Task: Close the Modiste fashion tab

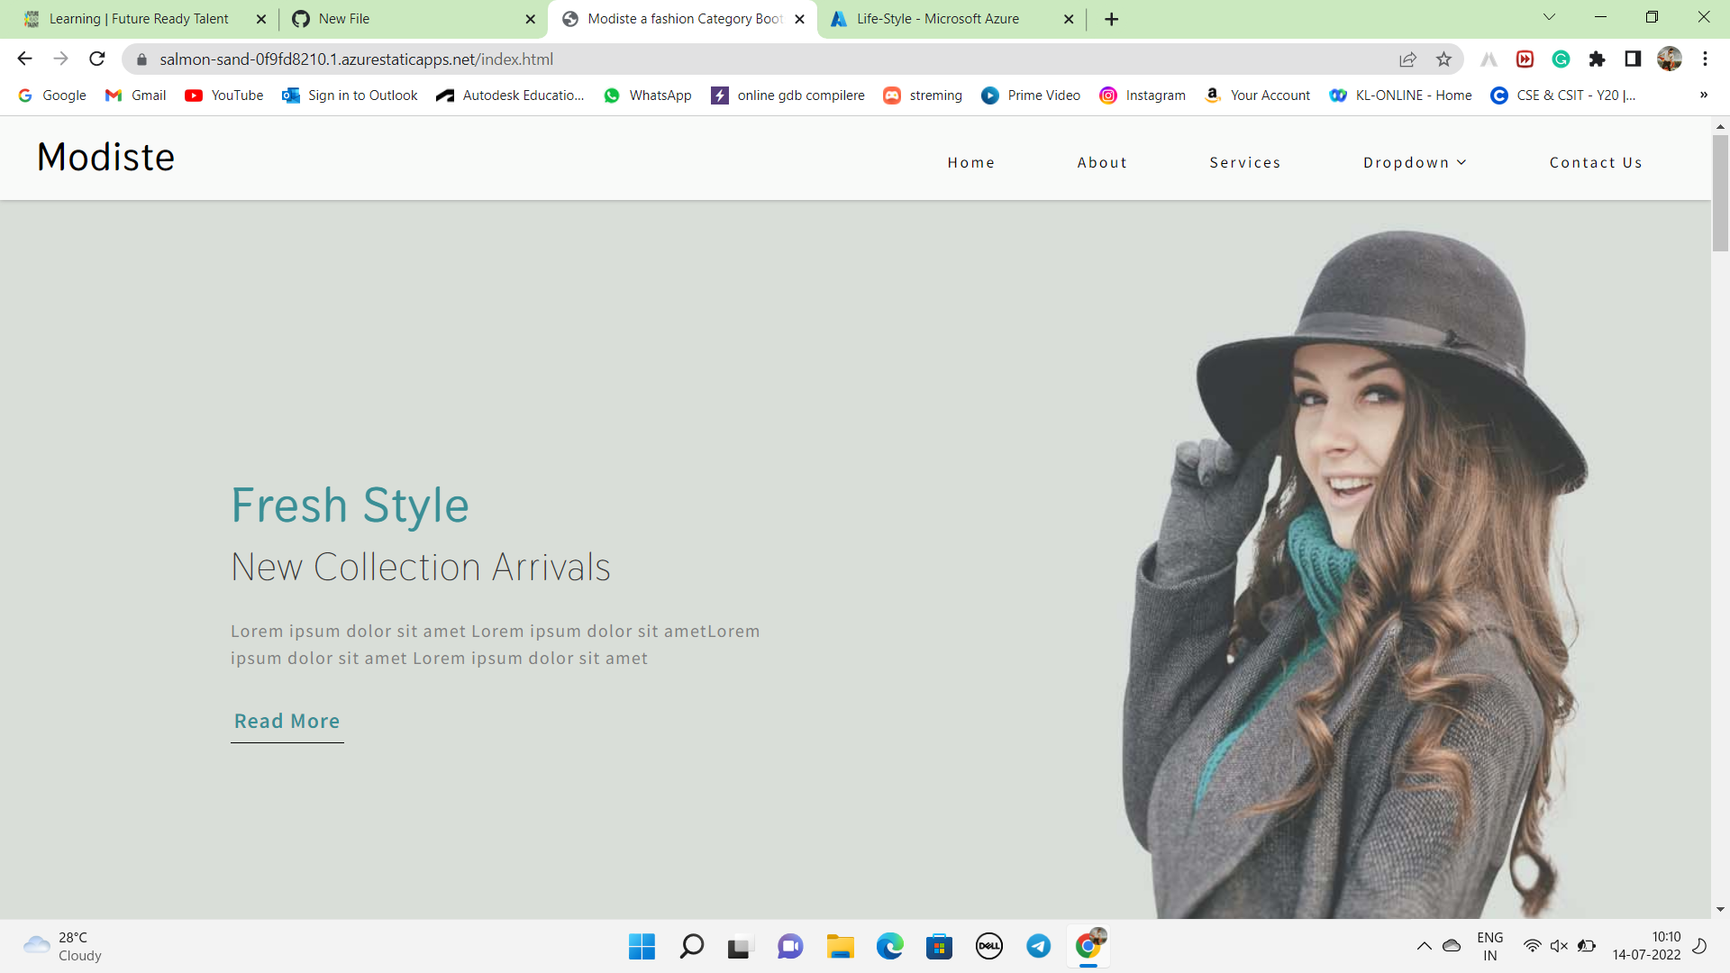Action: pos(799,19)
